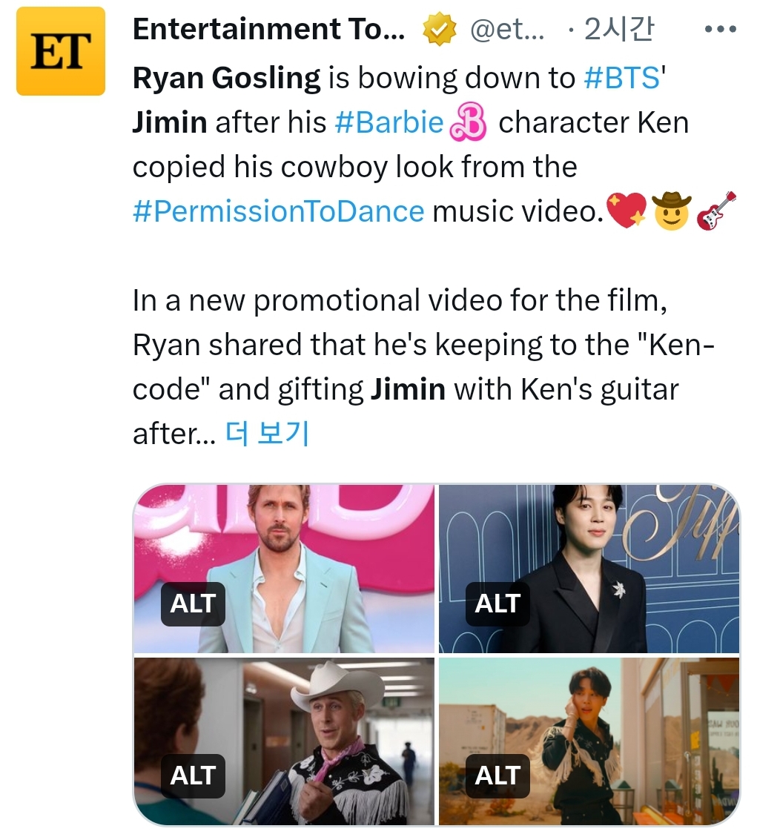The width and height of the screenshot is (757, 840).
Task: Open ALT description on Ryan Gosling suit photo
Action: pos(193,603)
